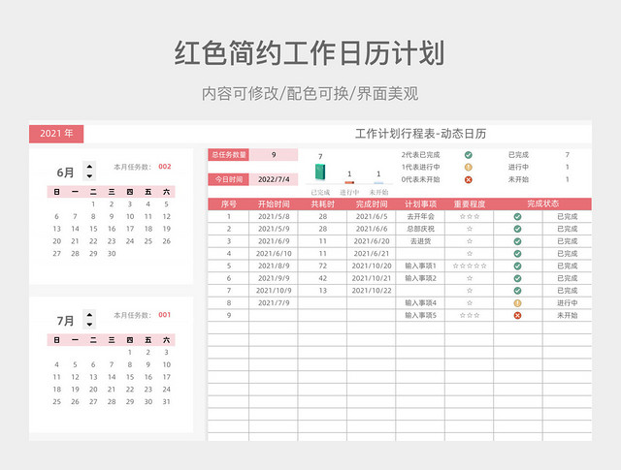Click red not-started icon in row 输入事项5
Screen dimensions: 621x470
(x=517, y=316)
